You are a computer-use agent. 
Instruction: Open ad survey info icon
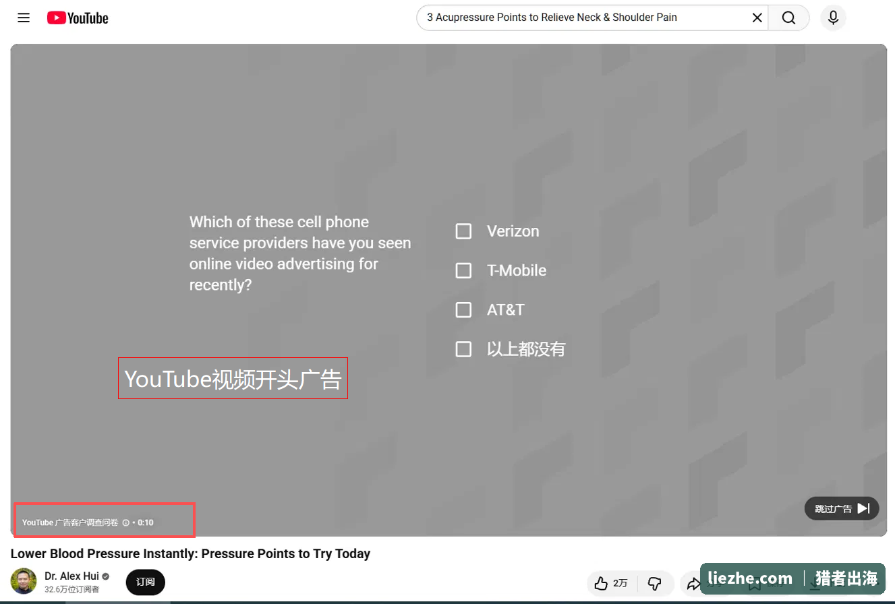coord(125,522)
